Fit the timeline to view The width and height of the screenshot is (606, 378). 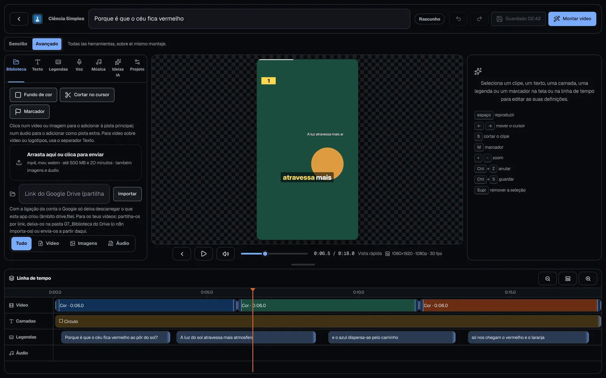[568, 279]
